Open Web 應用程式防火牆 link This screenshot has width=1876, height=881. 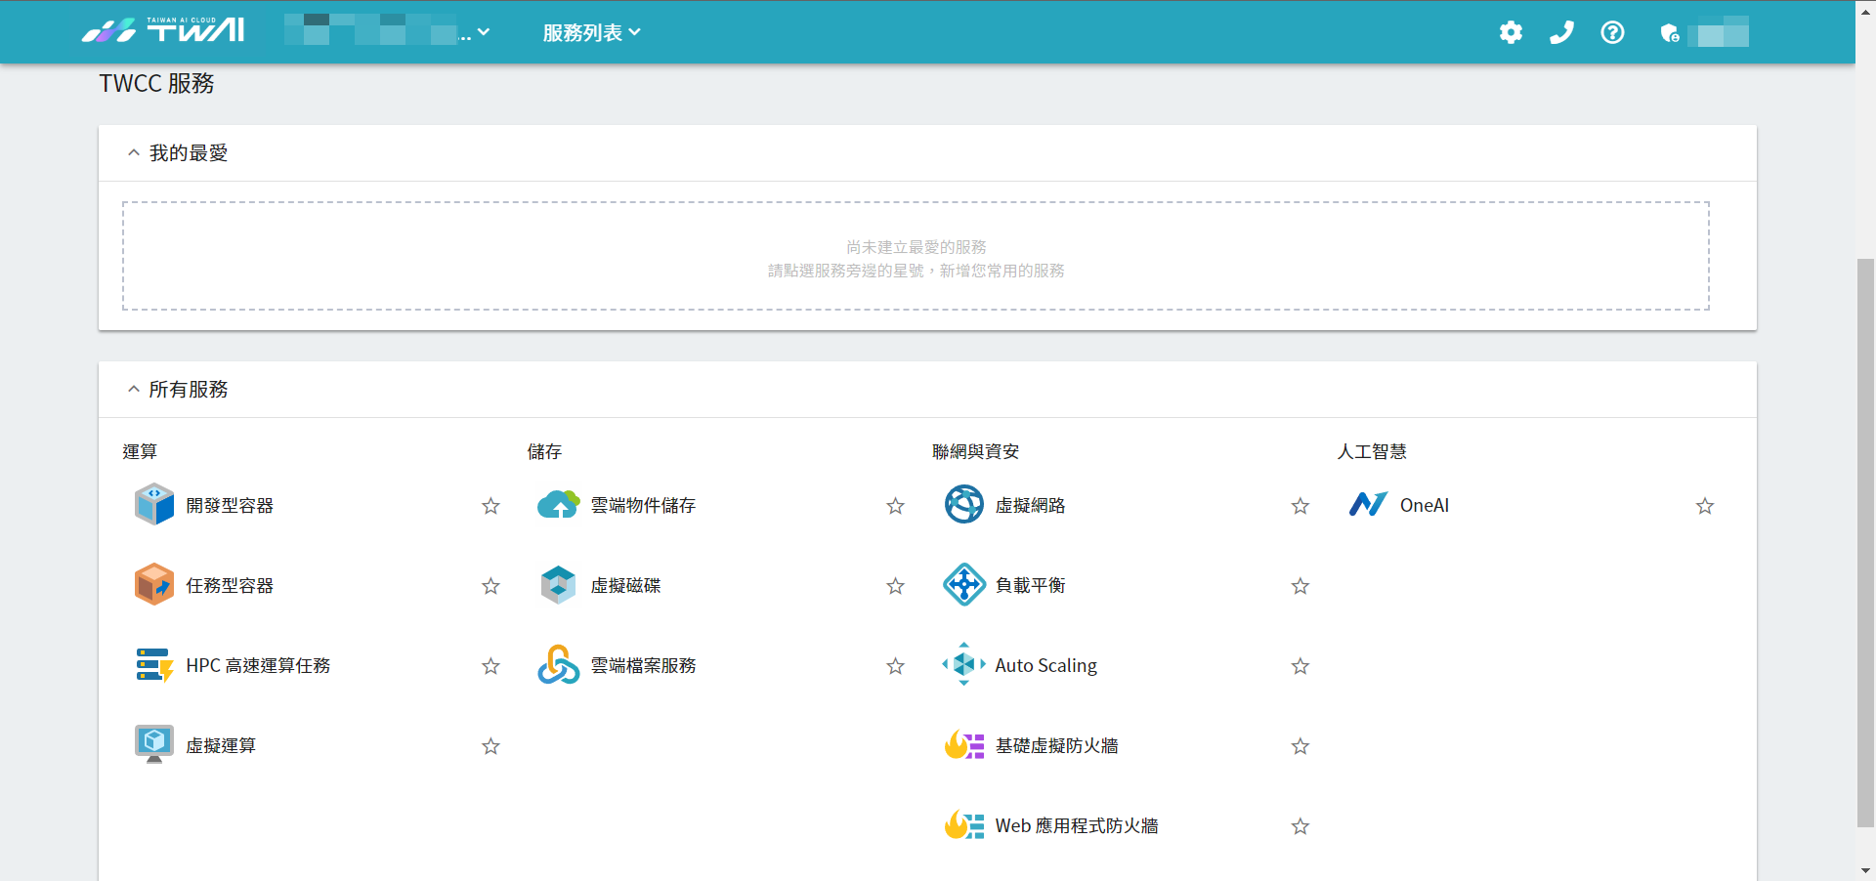(x=1077, y=825)
